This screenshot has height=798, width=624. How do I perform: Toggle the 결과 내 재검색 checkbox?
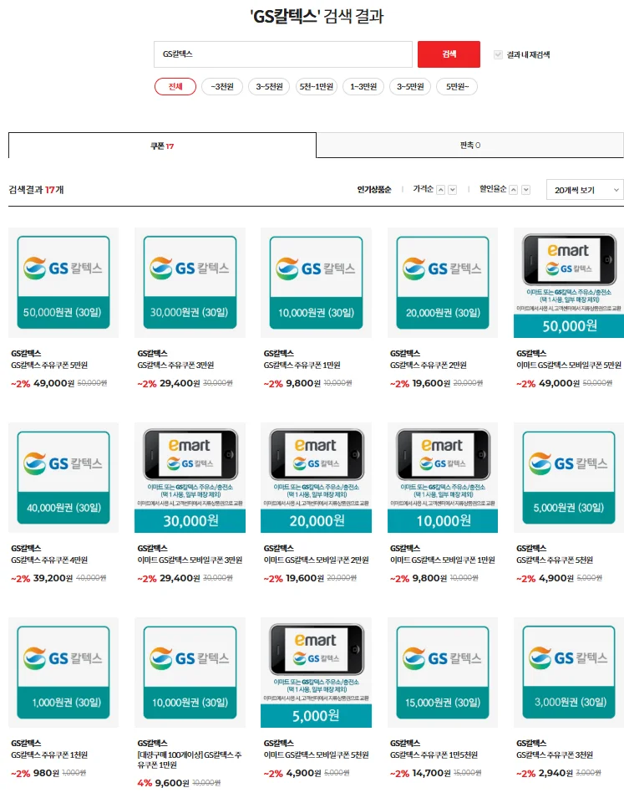[x=498, y=54]
